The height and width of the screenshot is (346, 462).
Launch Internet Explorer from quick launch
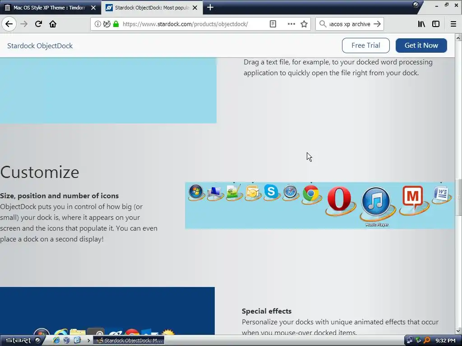(x=56, y=341)
